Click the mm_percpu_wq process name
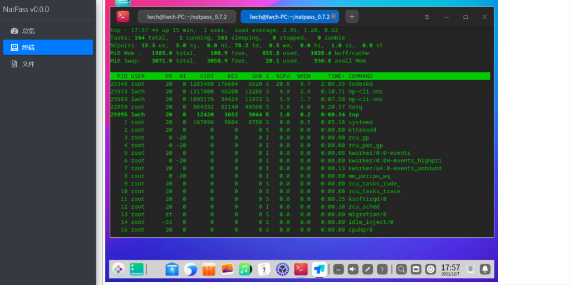The width and height of the screenshot is (570, 285). [369, 176]
